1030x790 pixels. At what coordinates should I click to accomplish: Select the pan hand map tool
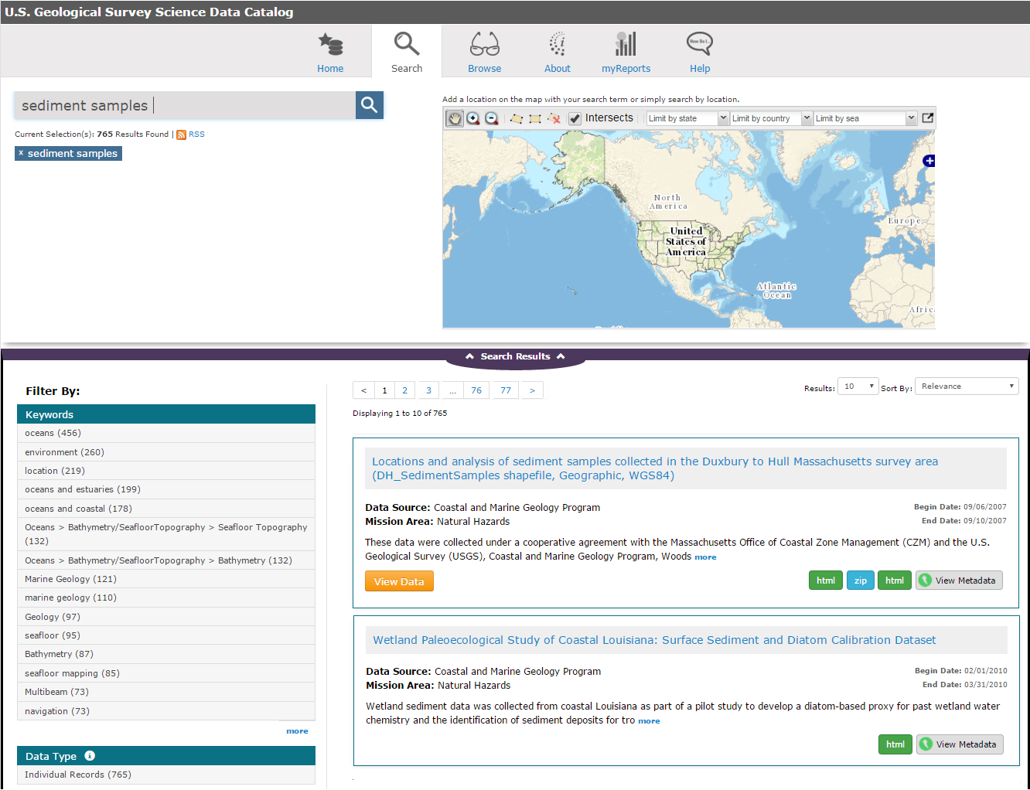coord(455,118)
